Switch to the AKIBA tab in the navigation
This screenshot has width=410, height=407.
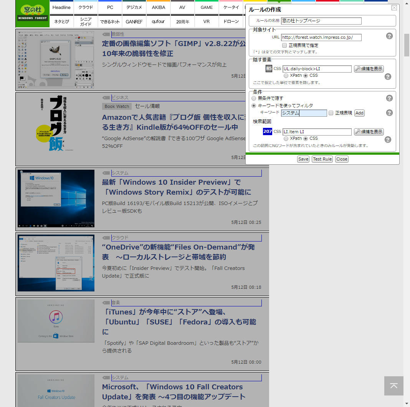click(158, 7)
